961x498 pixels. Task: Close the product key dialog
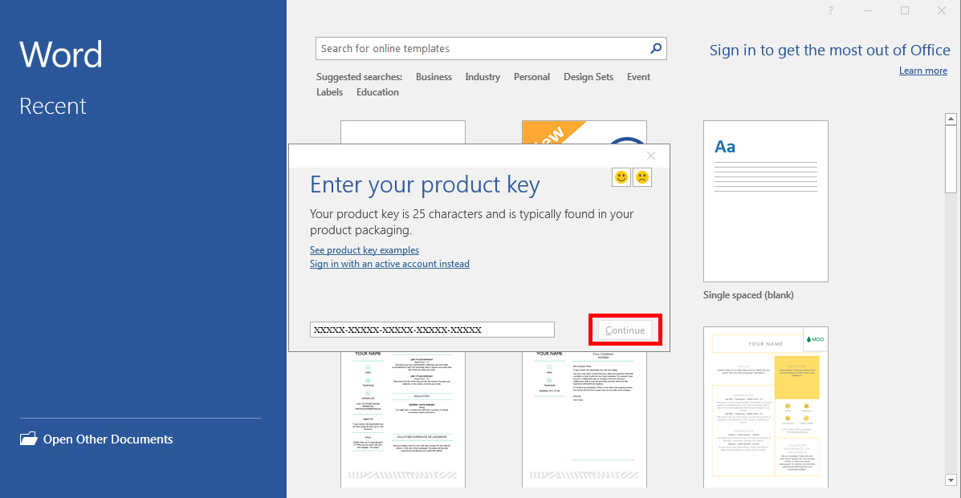(651, 156)
